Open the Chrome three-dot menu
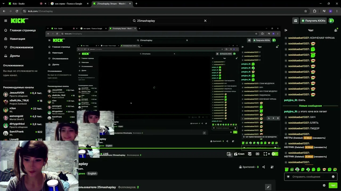 [x=337, y=11]
